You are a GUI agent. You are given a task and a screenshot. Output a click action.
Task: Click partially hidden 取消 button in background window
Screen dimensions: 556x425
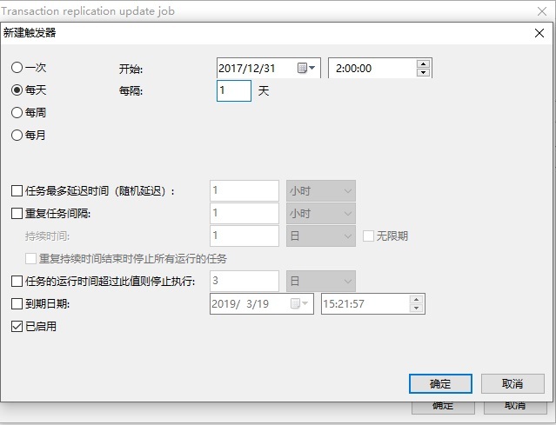point(516,408)
